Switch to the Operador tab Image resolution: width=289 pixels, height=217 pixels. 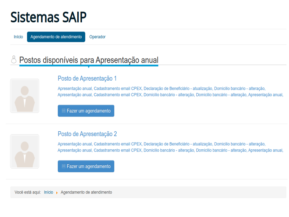click(x=98, y=37)
